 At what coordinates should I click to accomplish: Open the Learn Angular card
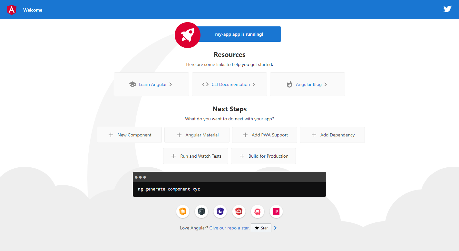tap(151, 84)
